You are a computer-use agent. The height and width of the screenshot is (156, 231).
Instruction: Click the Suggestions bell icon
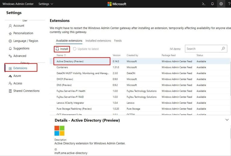tap(10, 48)
